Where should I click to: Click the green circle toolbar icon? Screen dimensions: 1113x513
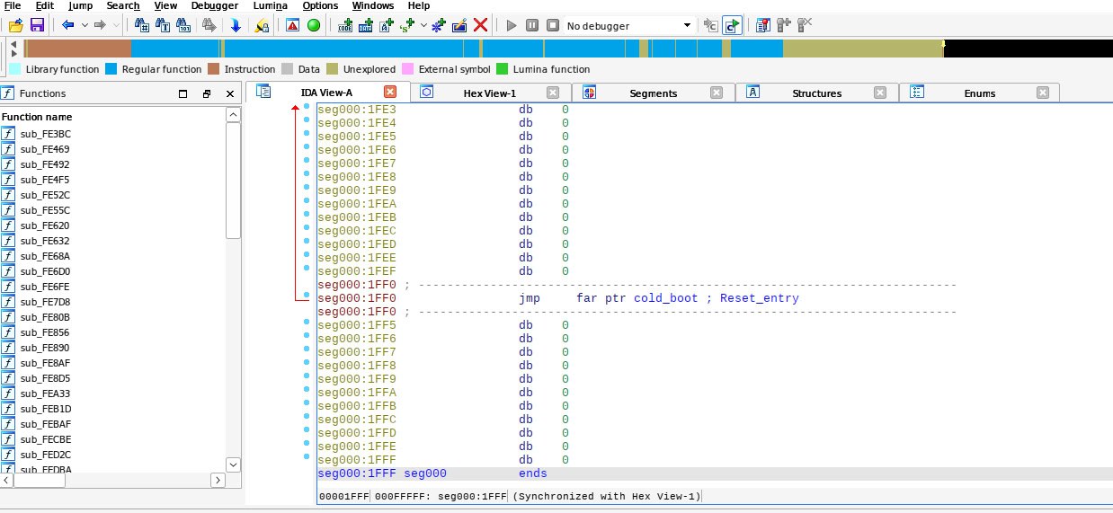tap(314, 25)
